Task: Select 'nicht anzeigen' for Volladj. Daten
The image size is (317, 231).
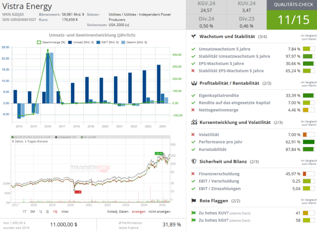Action: 159,211
